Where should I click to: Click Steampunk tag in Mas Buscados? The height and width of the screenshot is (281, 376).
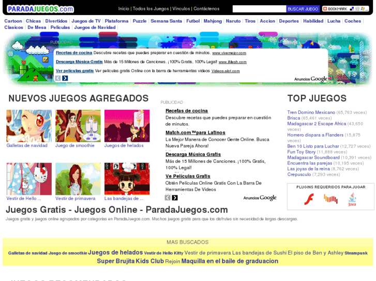pos(356,253)
